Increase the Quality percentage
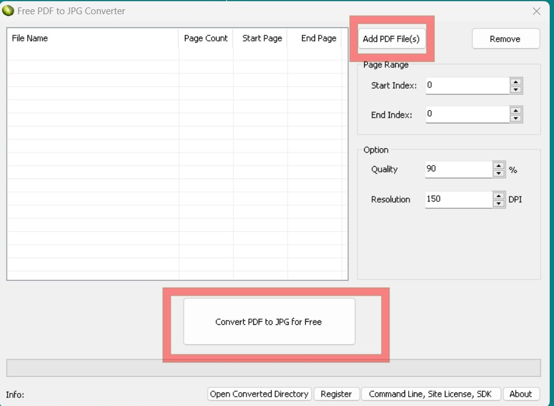This screenshot has width=554, height=406. pos(499,165)
